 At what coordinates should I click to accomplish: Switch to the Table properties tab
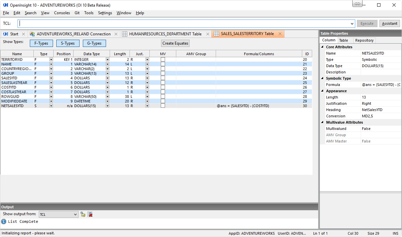(344, 40)
